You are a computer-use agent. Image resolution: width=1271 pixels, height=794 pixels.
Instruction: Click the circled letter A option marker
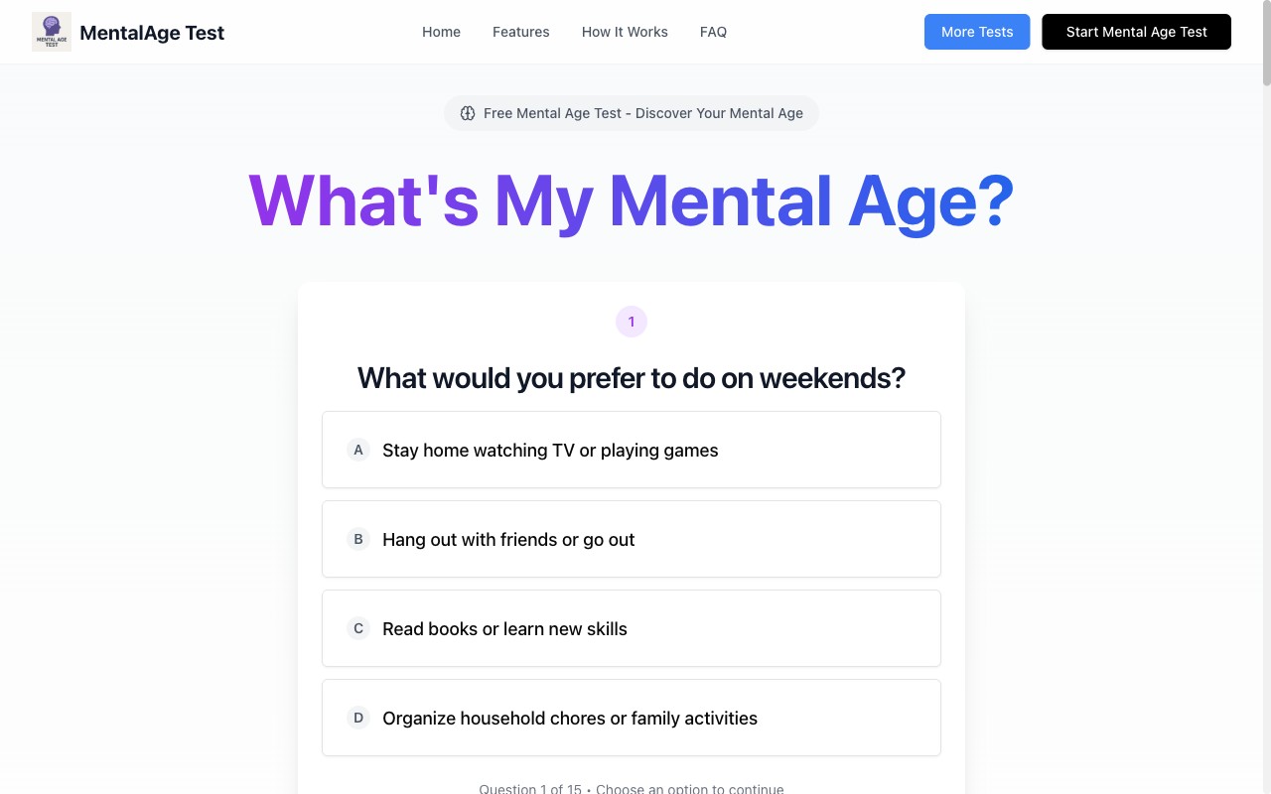point(357,450)
